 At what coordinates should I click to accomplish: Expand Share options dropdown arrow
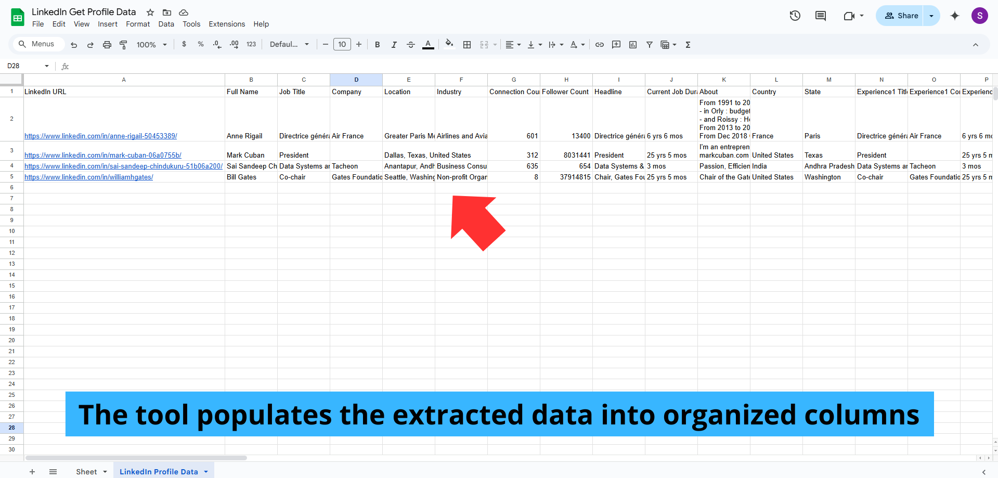(x=931, y=16)
